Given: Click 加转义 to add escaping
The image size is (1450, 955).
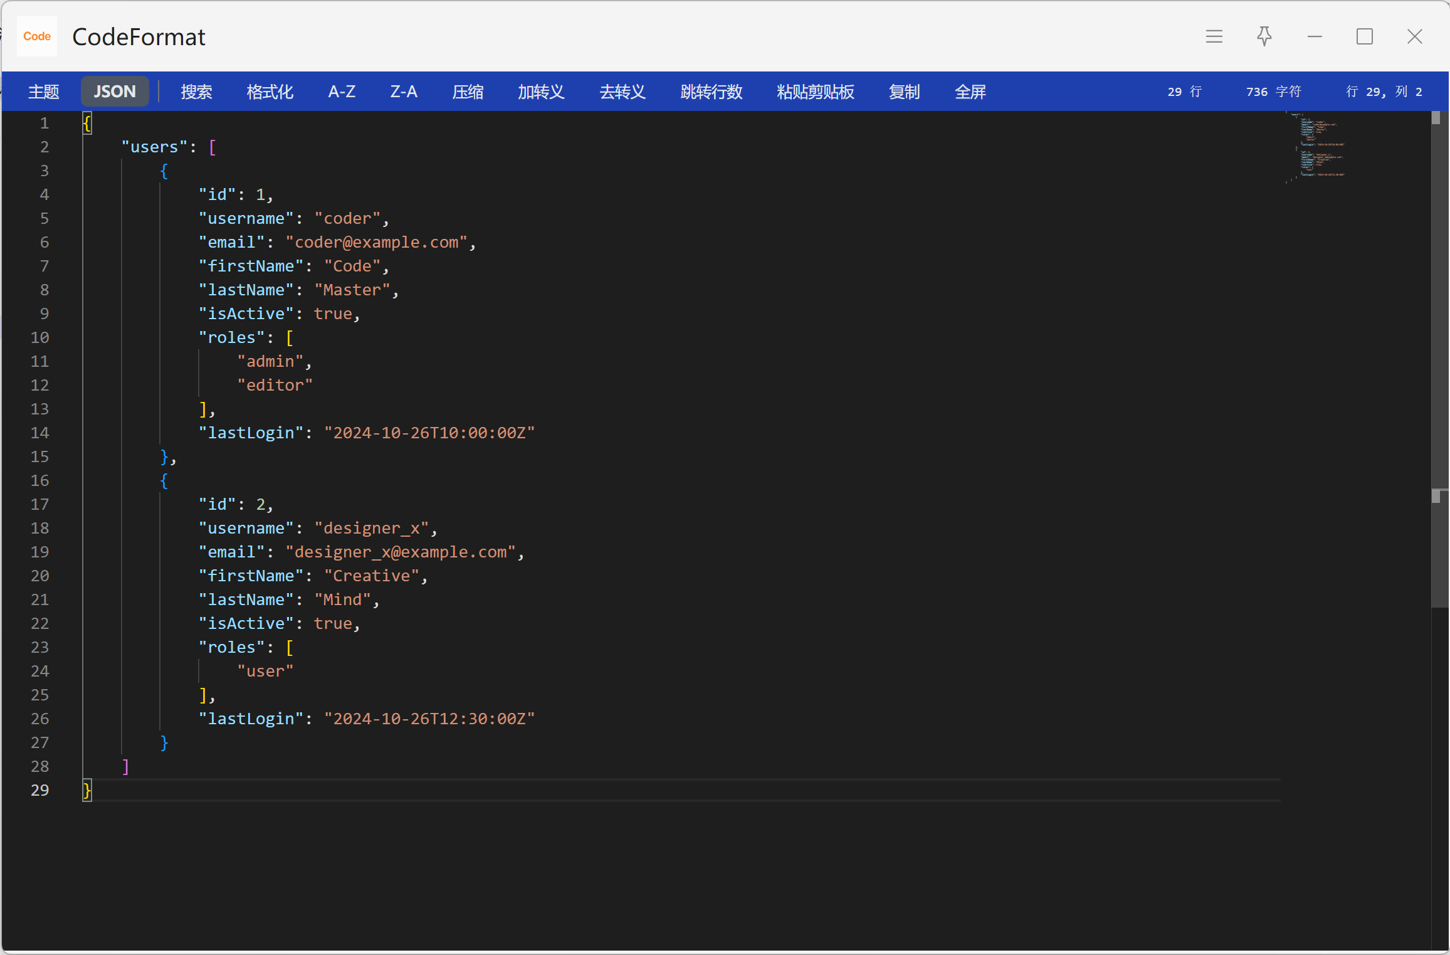Looking at the screenshot, I should (541, 92).
